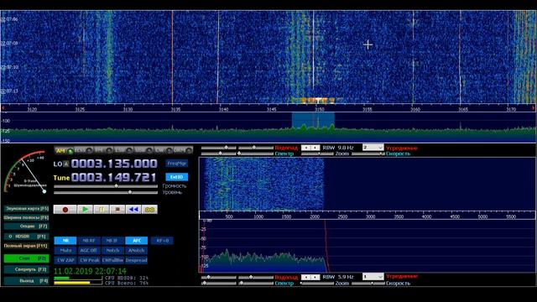This screenshot has height=302, width=537.
Task: Click the HDSDR [F1] about button
Action: point(27,237)
